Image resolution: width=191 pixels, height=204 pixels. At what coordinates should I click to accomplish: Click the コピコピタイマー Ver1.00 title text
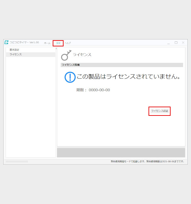click(24, 42)
